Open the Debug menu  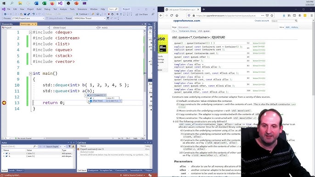(x=47, y=9)
